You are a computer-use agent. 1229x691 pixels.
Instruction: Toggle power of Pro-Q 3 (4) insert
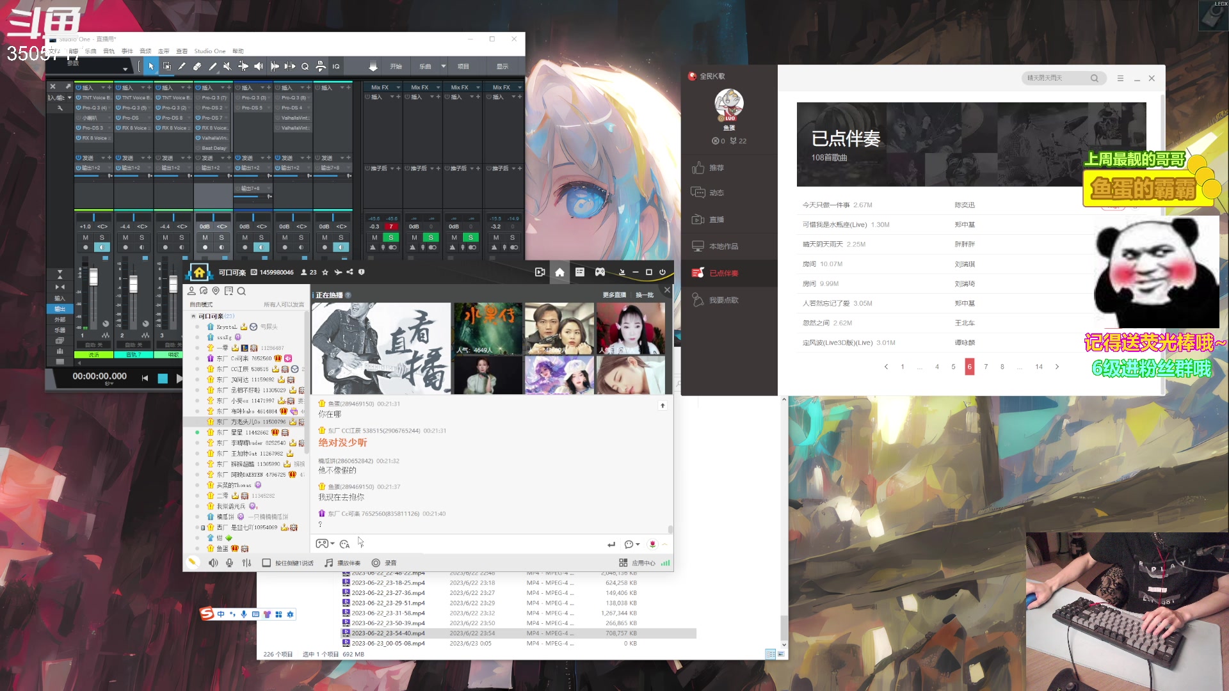pos(78,107)
